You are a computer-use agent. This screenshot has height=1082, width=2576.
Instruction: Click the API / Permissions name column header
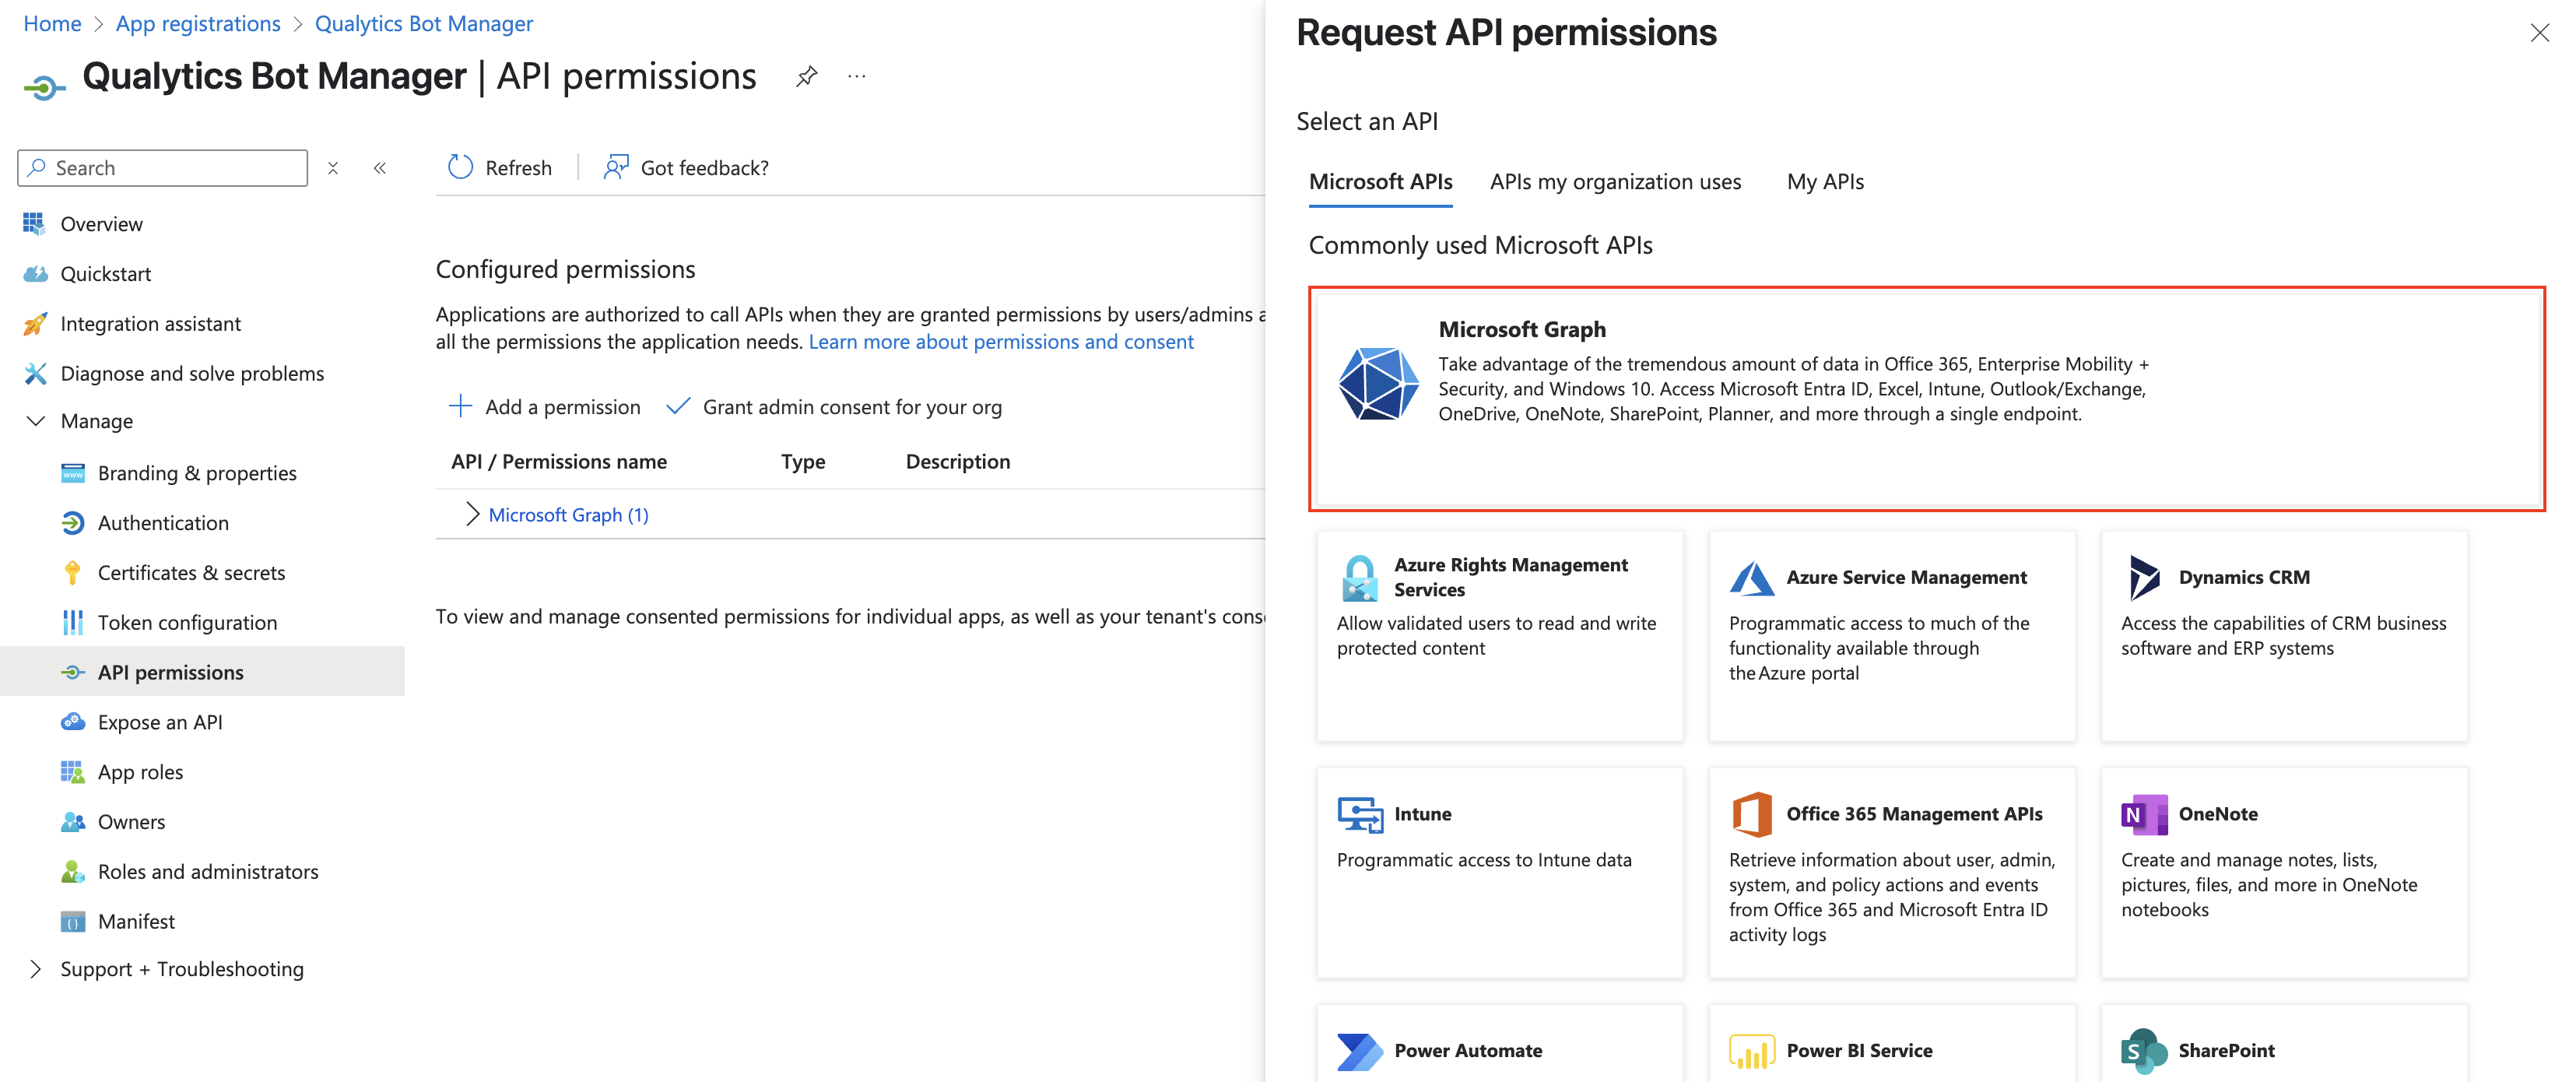[x=559, y=462]
